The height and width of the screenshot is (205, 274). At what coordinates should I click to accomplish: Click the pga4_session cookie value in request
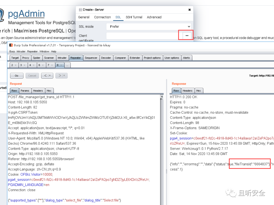coord(90,180)
